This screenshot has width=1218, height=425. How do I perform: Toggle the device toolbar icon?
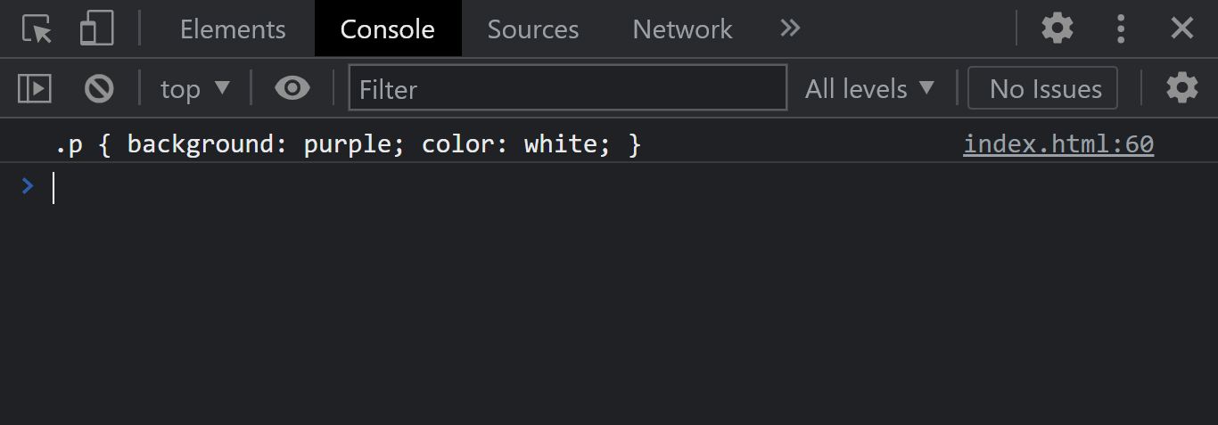(96, 29)
